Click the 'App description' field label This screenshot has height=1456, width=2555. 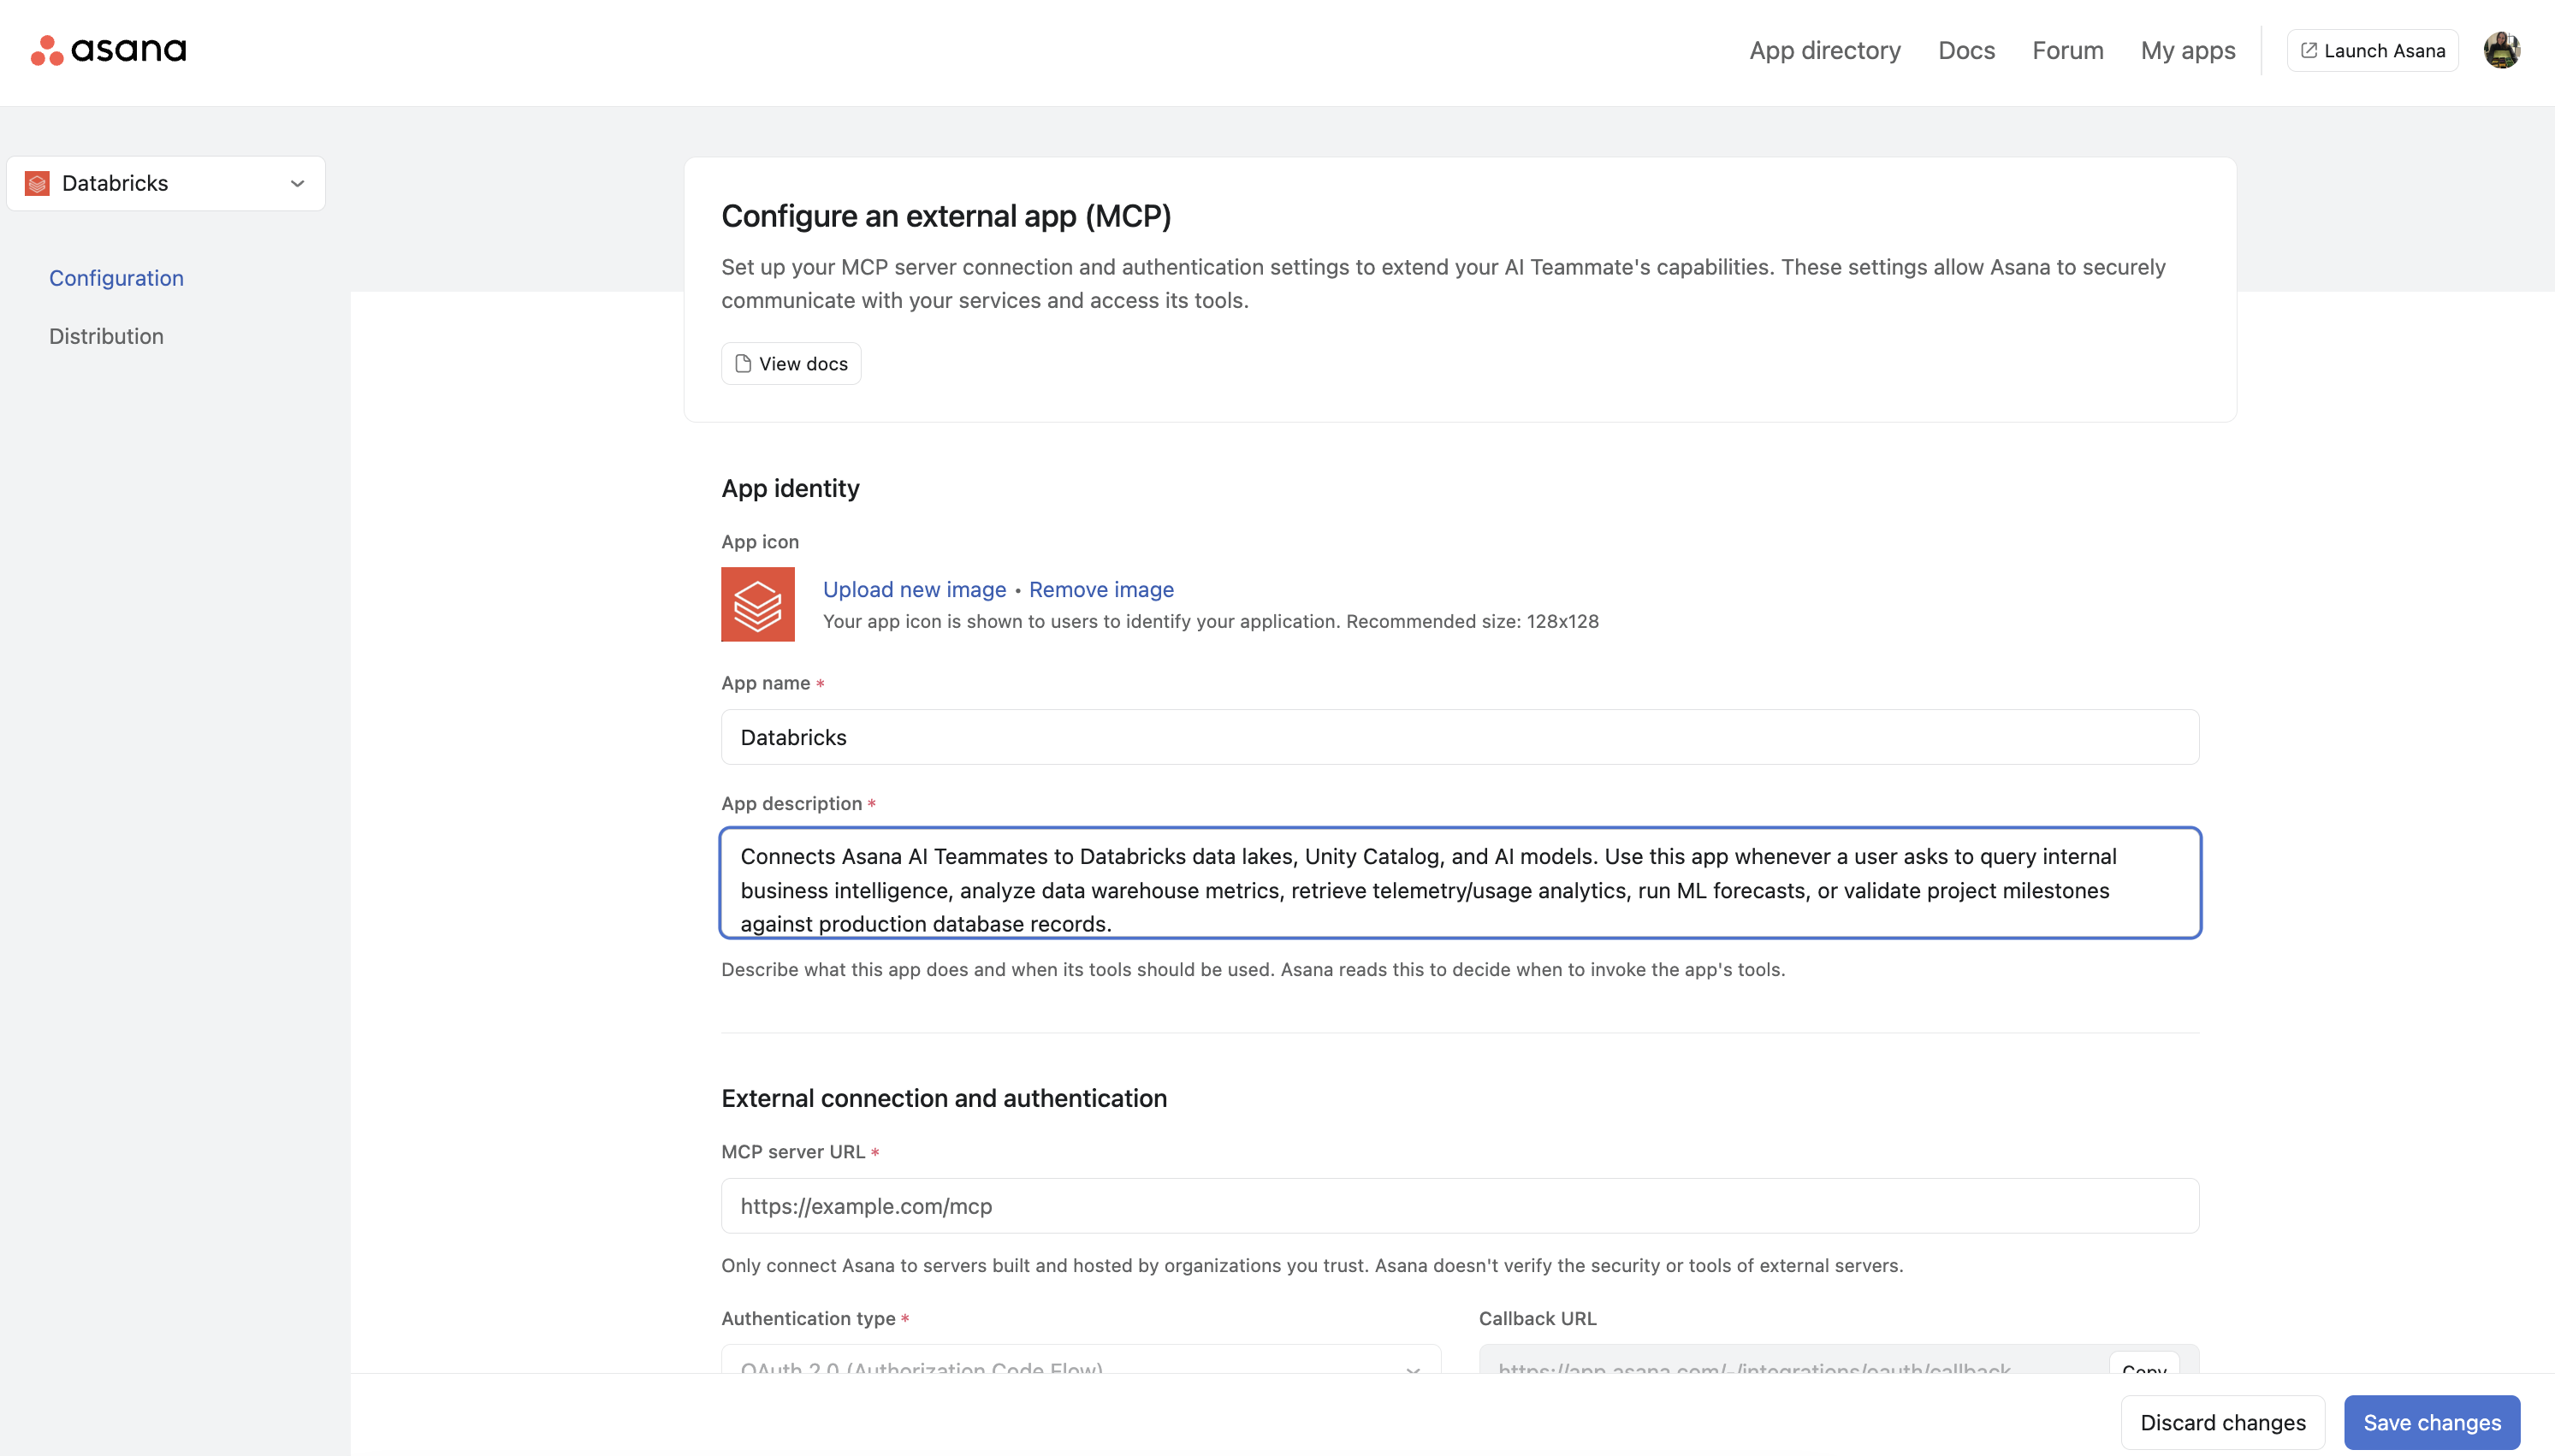791,804
